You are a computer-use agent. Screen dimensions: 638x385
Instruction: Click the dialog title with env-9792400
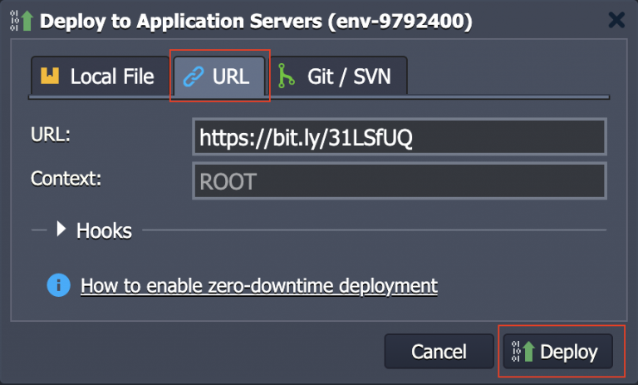[x=256, y=21]
